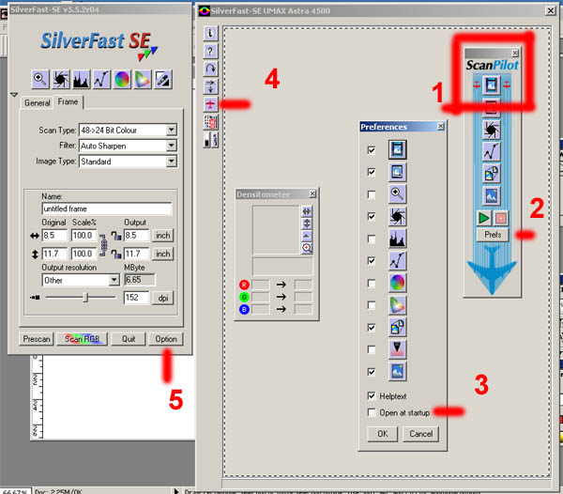Click the rotate arrow icon in preview sidebar

(210, 69)
